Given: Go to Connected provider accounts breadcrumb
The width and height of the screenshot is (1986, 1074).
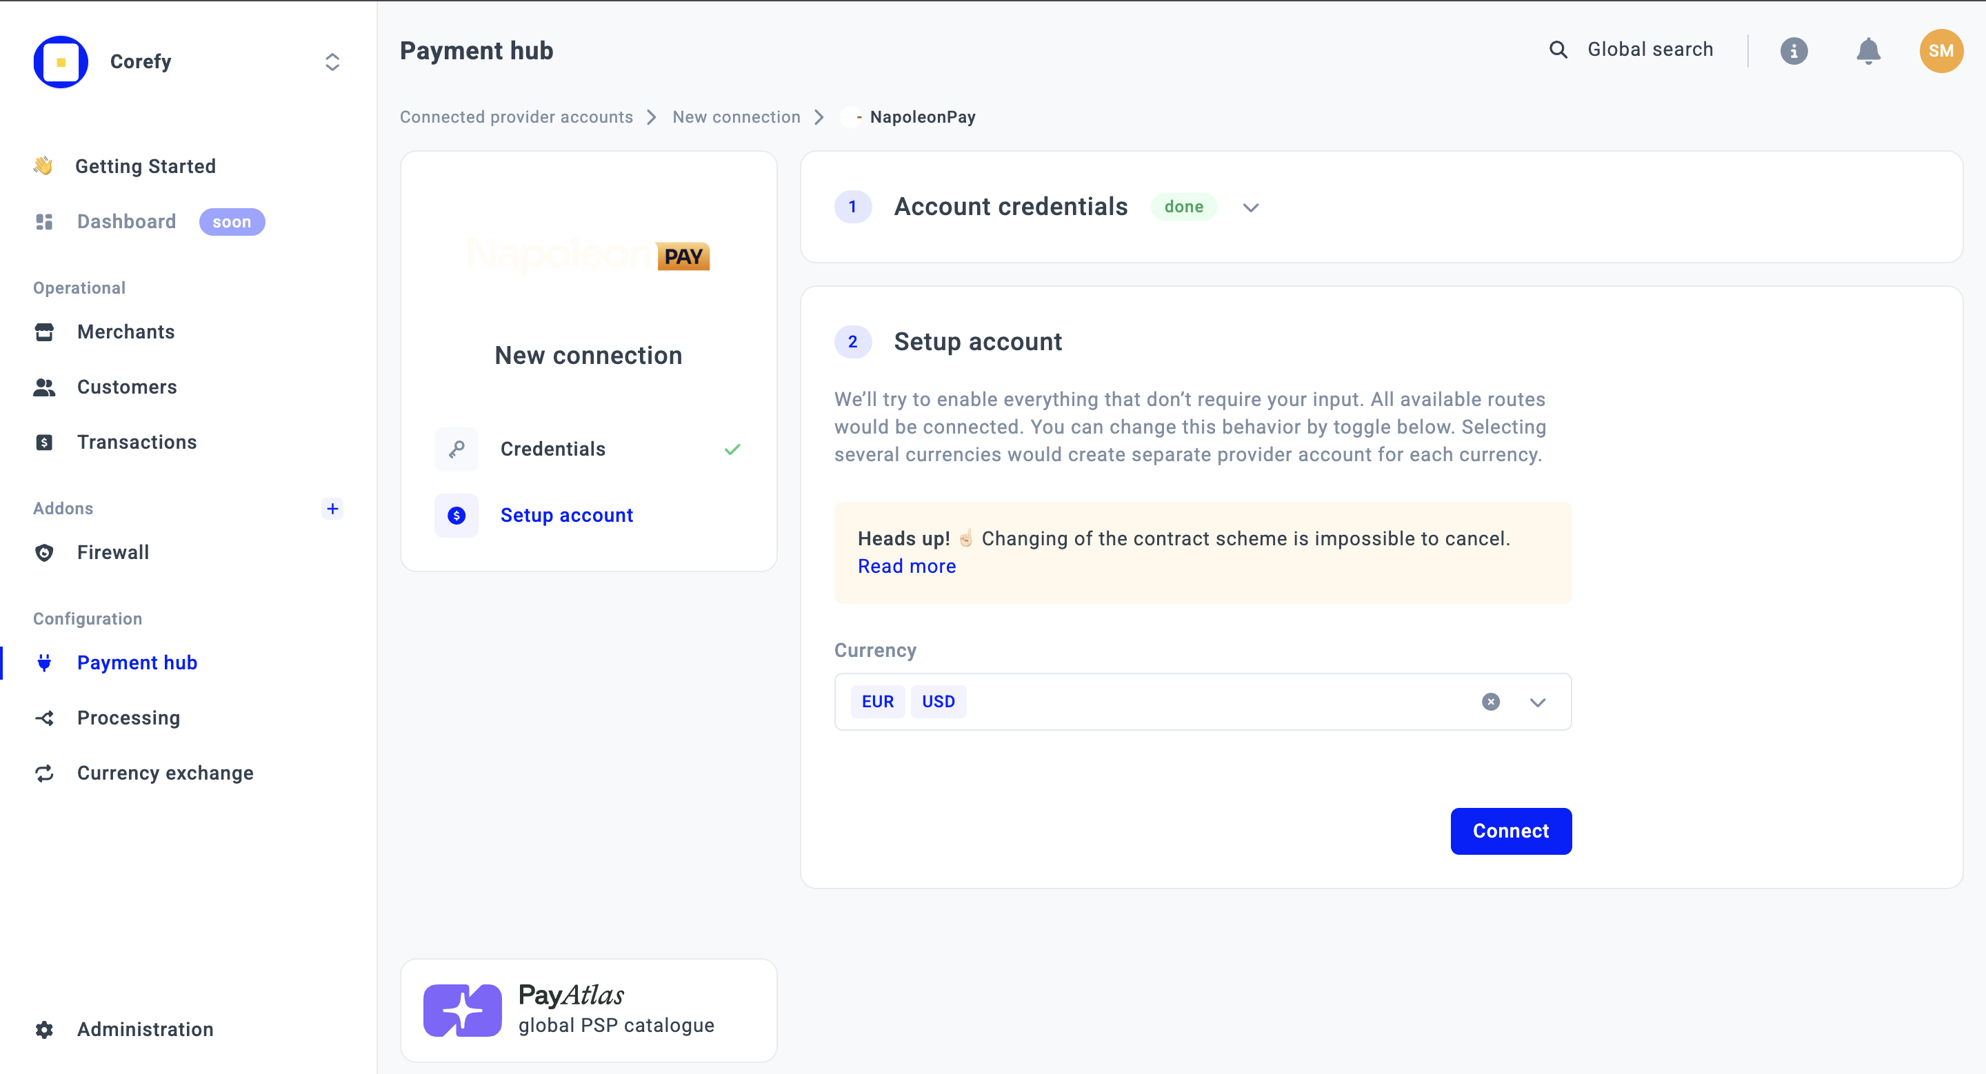Looking at the screenshot, I should [x=516, y=117].
